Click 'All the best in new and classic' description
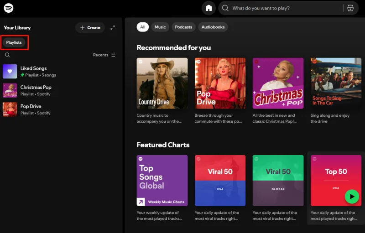Screen dimensions: 365x233 [x=275, y=119]
